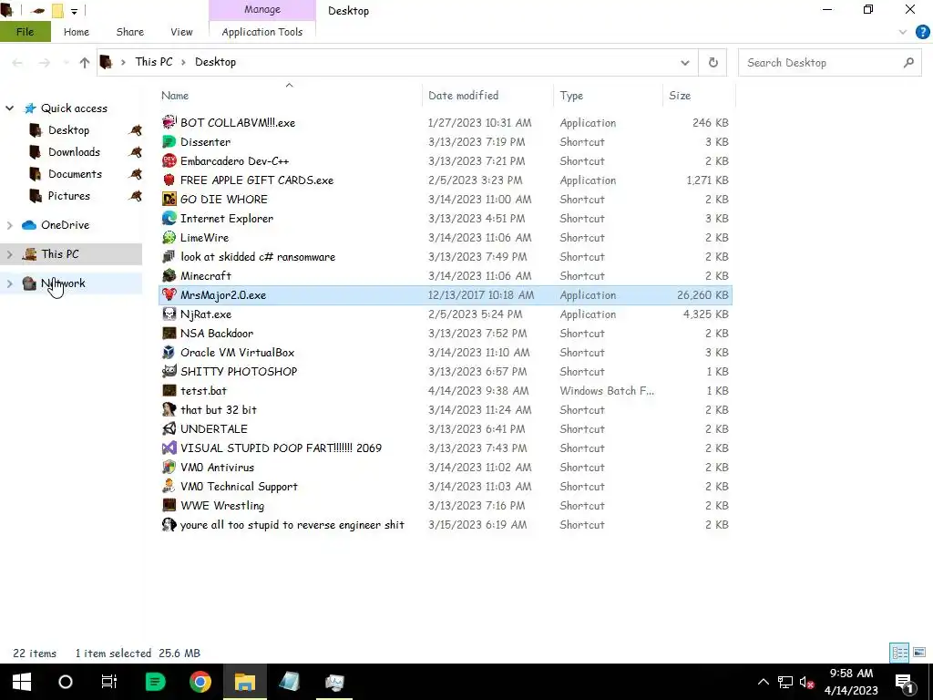
Task: Refresh the Desktop folder view
Action: tap(713, 63)
